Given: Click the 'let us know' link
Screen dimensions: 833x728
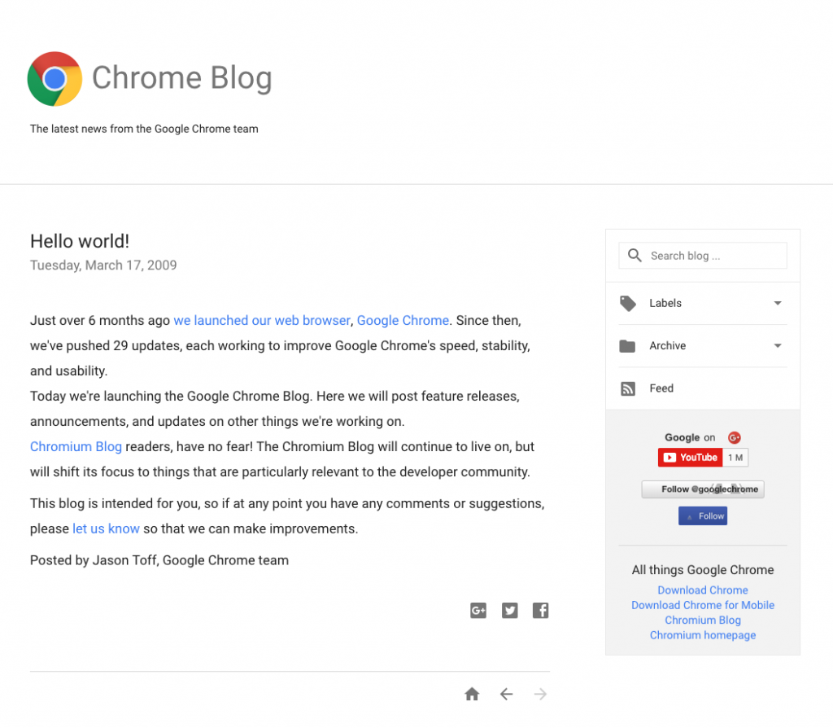Looking at the screenshot, I should 106,528.
